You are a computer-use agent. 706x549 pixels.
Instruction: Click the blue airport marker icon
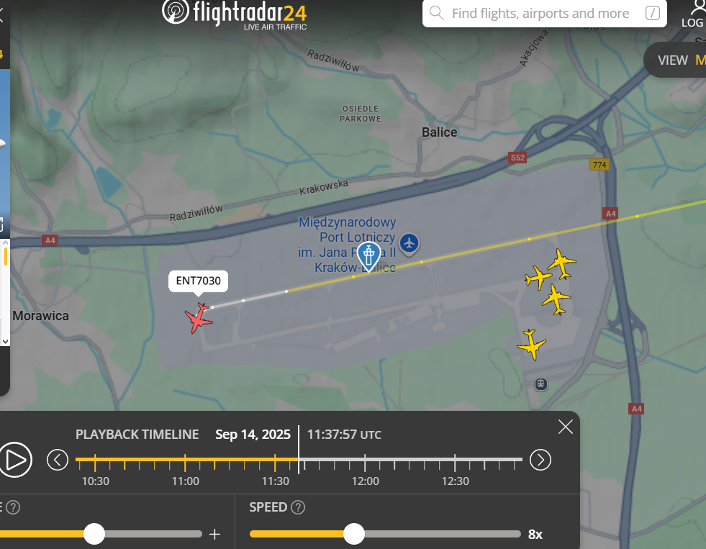pyautogui.click(x=409, y=244)
